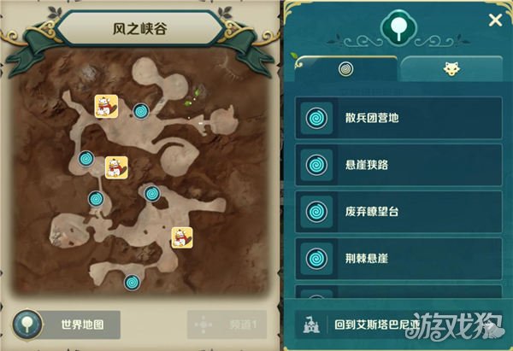Click the 回到艾斯塔巴尼亚 return button

[398, 325]
